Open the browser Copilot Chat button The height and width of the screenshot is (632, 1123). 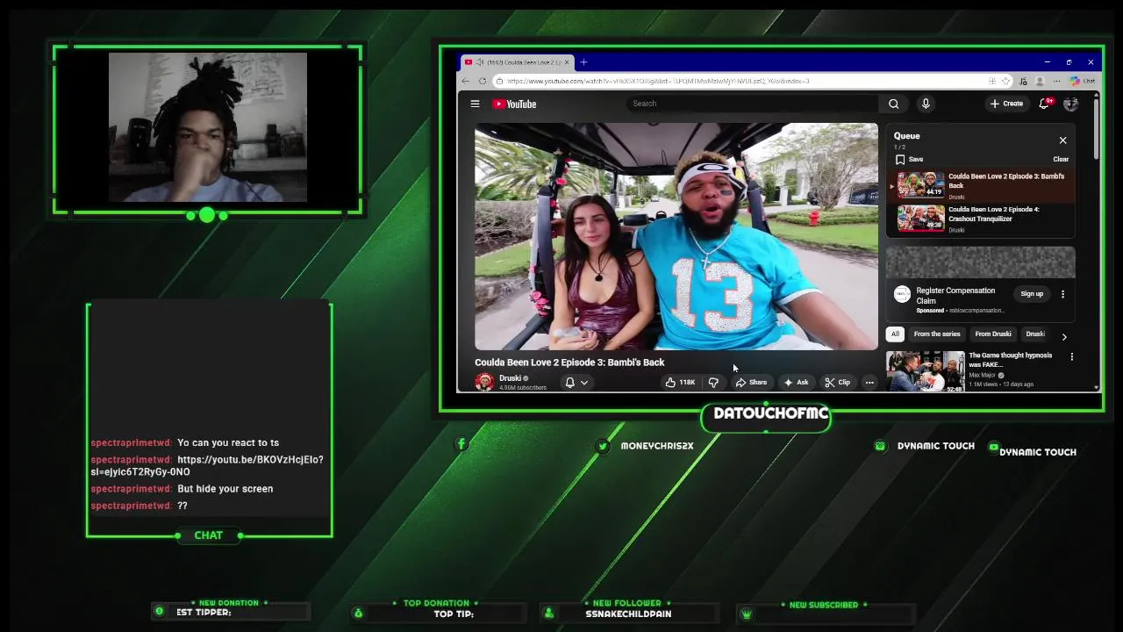(1081, 81)
